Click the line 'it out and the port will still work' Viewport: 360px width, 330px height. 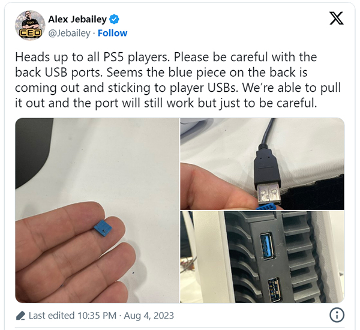166,103
